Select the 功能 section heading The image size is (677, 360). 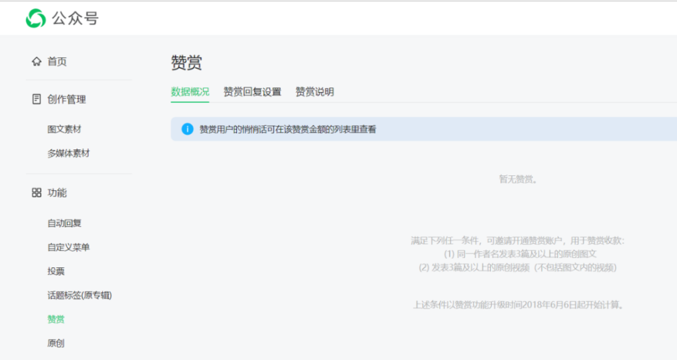click(x=57, y=192)
